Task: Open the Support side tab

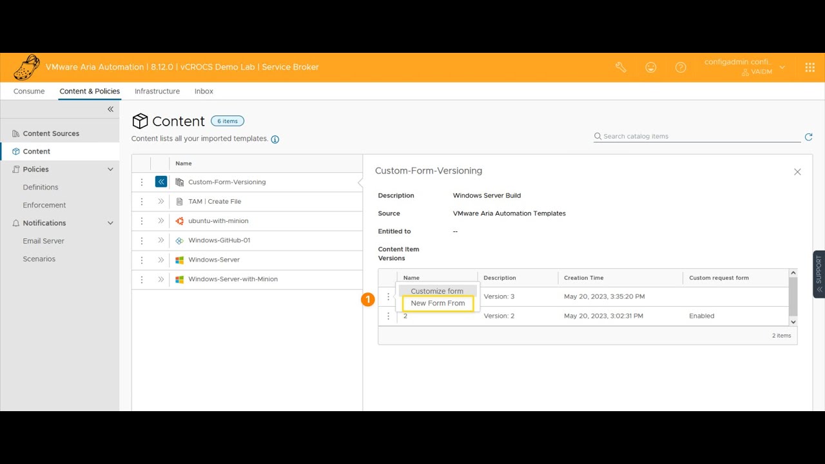Action: click(x=819, y=274)
